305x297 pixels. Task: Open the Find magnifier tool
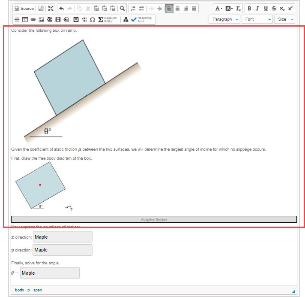tap(122, 9)
